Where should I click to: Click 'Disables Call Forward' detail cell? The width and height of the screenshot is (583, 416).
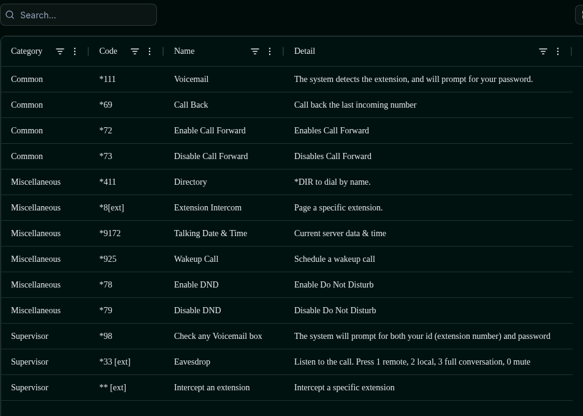pyautogui.click(x=333, y=156)
